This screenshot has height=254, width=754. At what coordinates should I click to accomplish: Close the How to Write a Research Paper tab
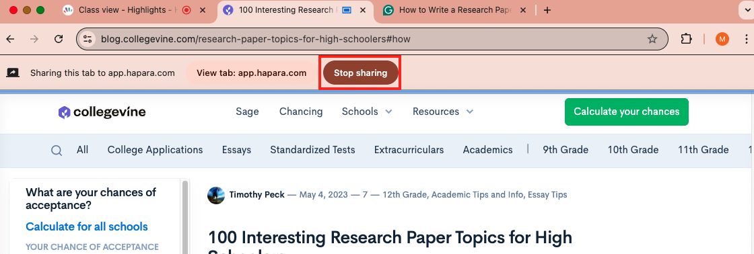point(523,10)
